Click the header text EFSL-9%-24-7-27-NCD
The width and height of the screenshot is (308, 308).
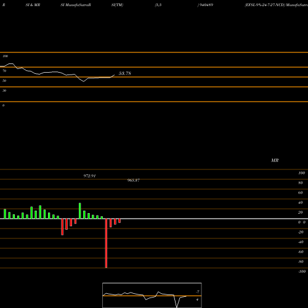point(265,5)
